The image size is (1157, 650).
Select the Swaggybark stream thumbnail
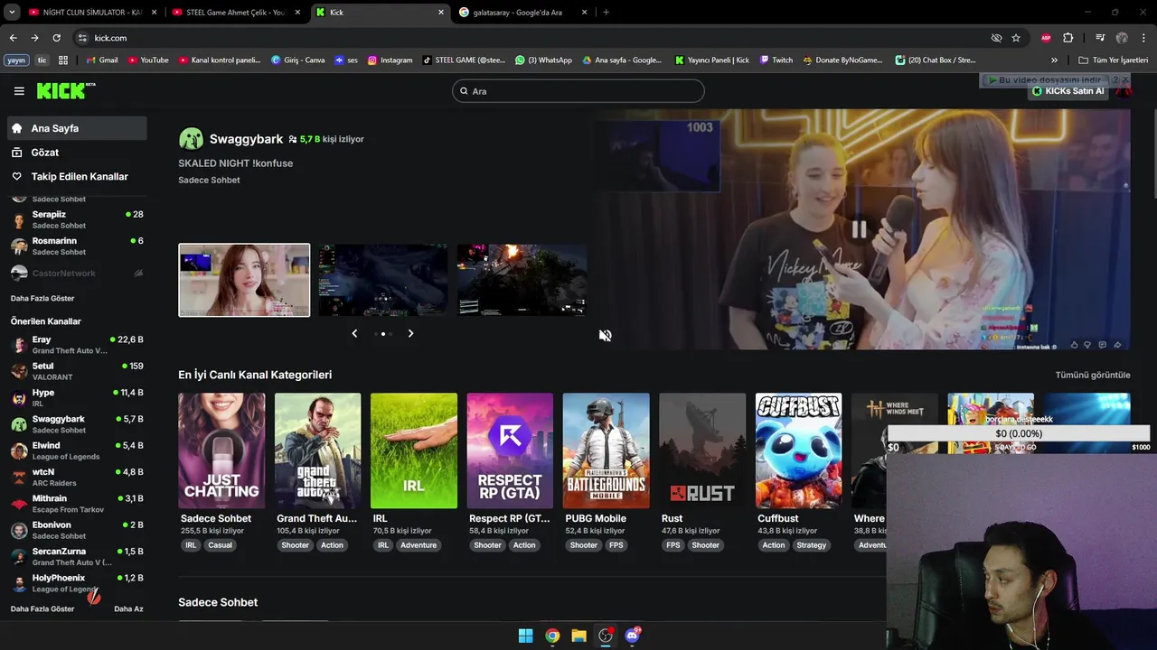click(x=244, y=280)
